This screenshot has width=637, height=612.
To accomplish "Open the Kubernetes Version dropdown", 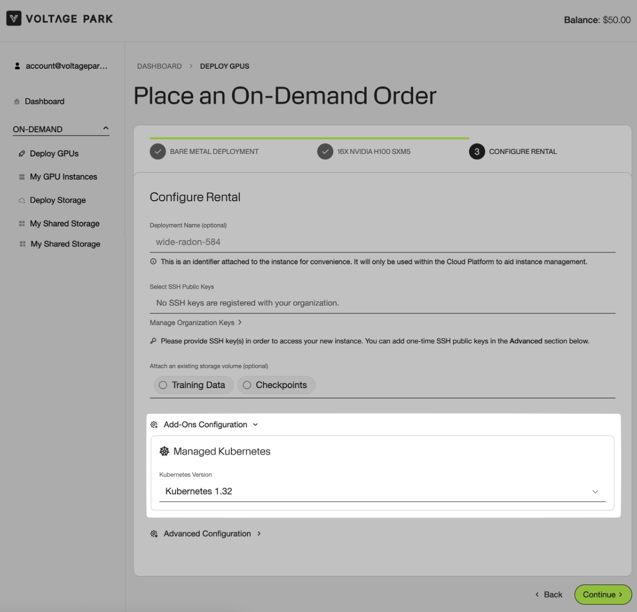I will [382, 491].
